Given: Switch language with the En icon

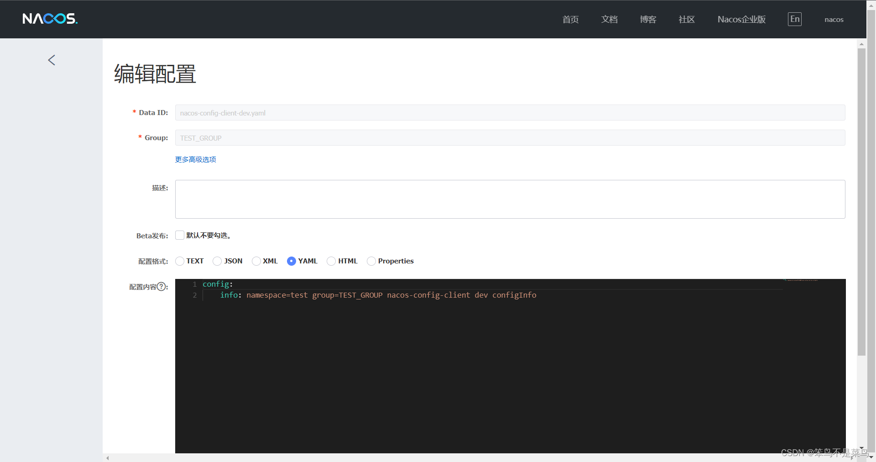Looking at the screenshot, I should point(794,19).
